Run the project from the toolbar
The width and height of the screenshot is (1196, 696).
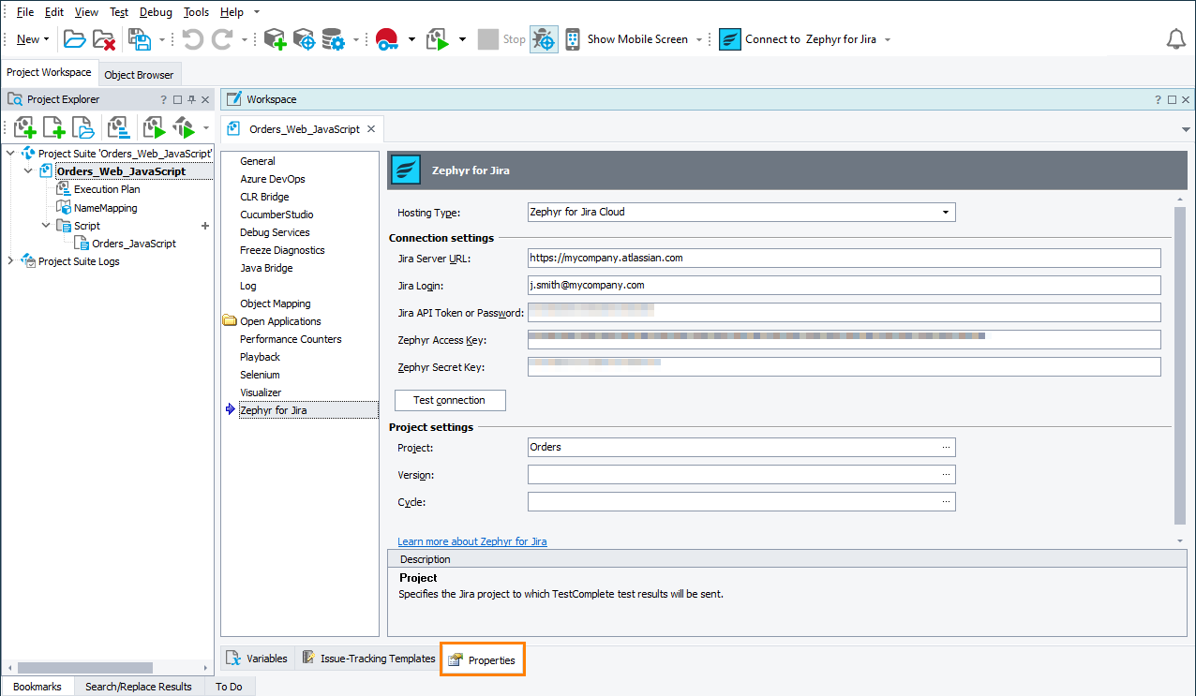click(437, 38)
